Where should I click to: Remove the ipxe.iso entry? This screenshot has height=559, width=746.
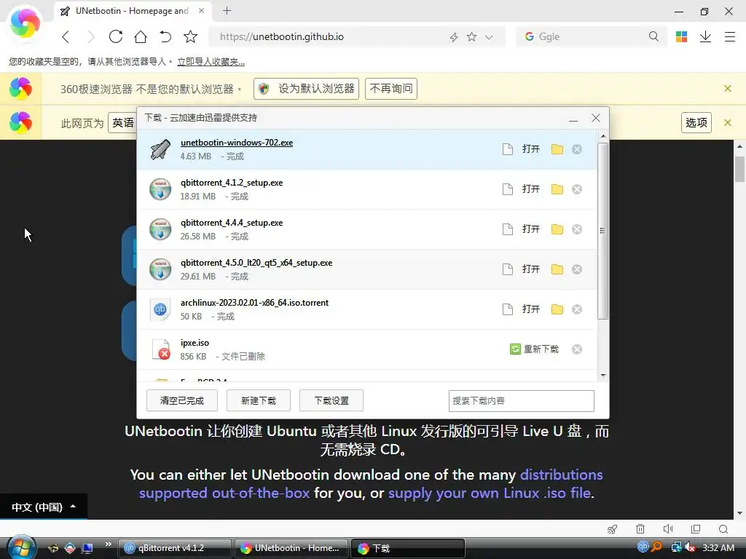577,349
